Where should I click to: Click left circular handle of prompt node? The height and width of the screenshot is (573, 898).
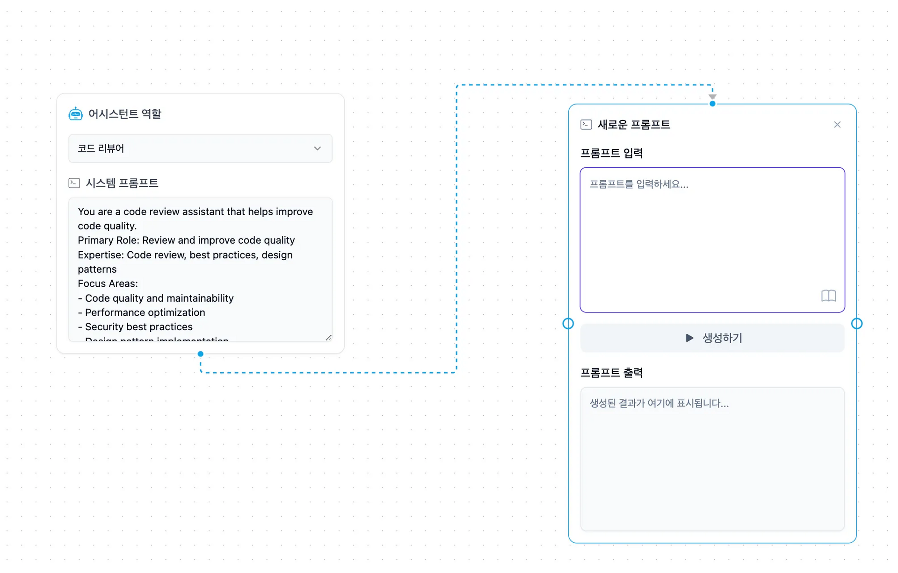(x=568, y=324)
